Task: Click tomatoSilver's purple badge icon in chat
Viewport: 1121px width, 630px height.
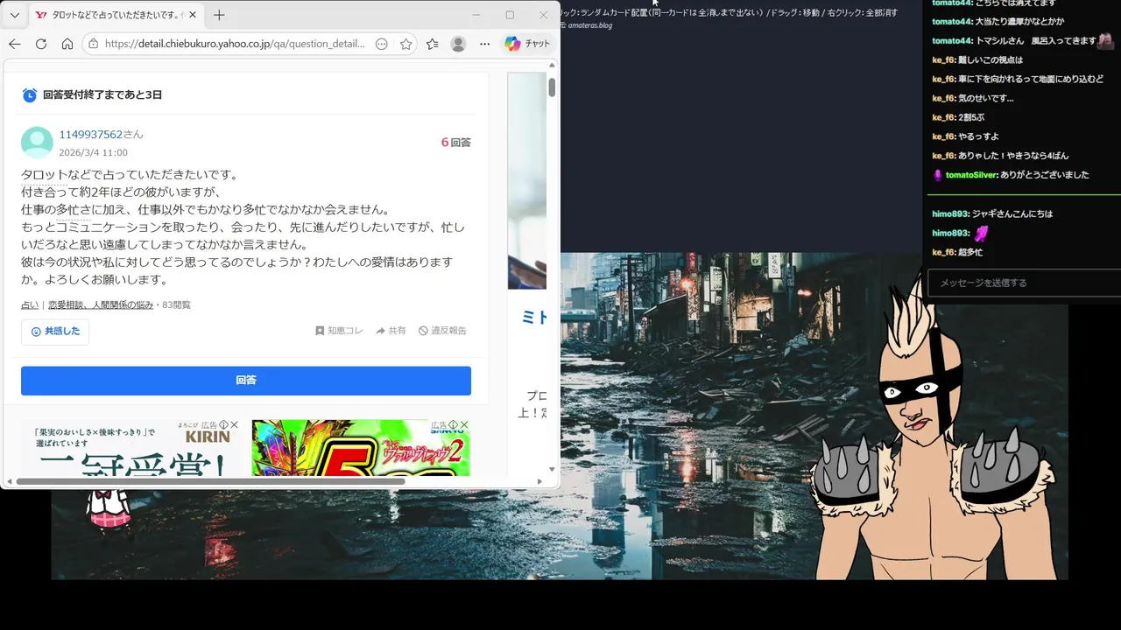Action: (x=938, y=175)
